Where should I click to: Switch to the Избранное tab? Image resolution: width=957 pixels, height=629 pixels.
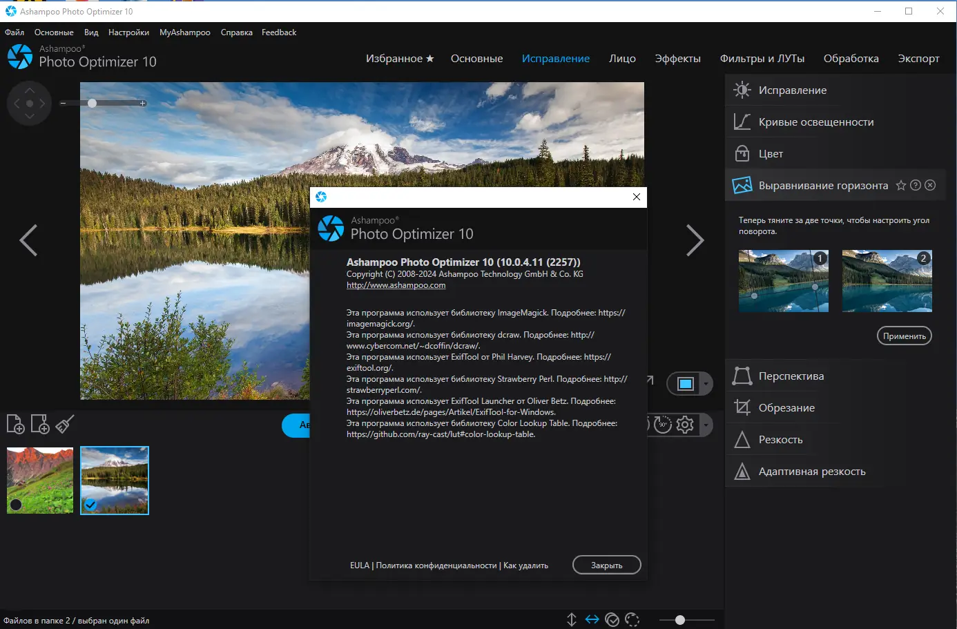pos(400,59)
